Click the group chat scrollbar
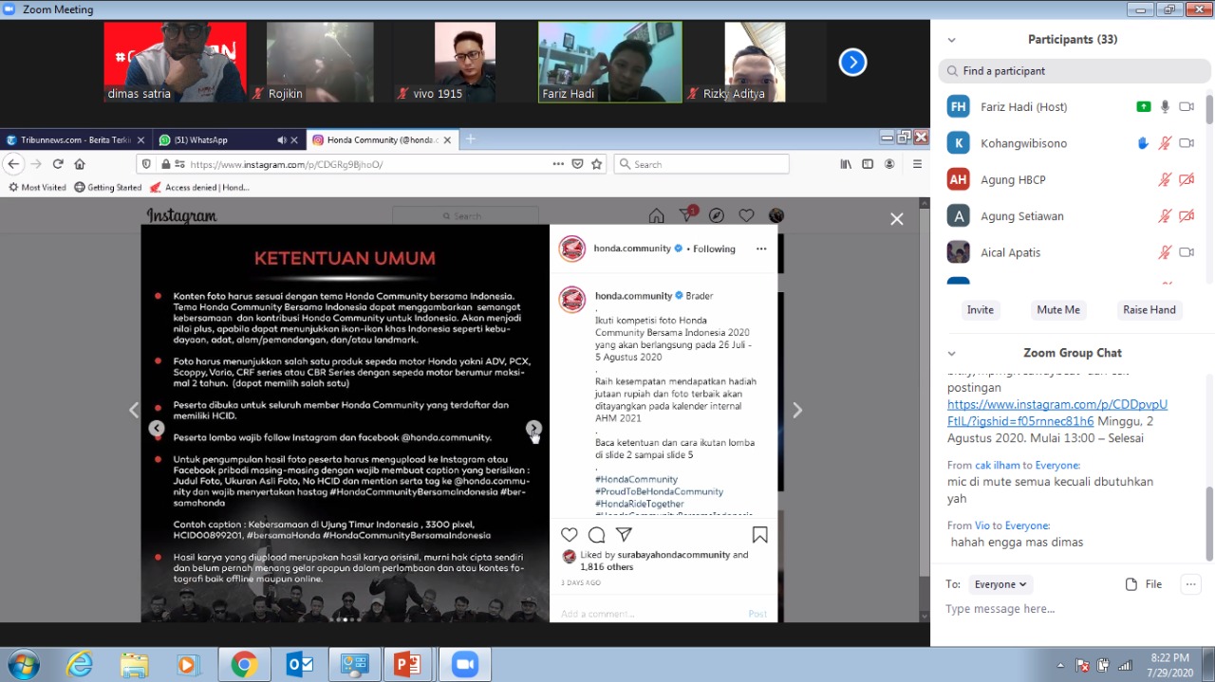Image resolution: width=1215 pixels, height=682 pixels. (1209, 524)
